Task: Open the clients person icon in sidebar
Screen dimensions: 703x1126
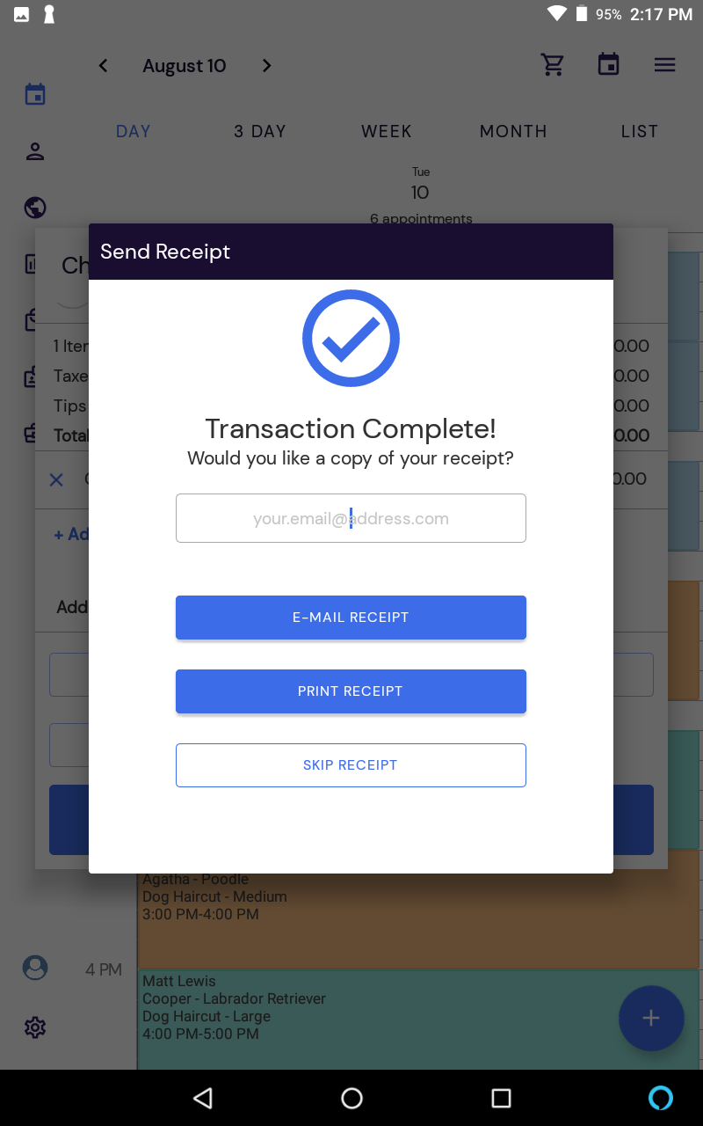Action: tap(35, 151)
